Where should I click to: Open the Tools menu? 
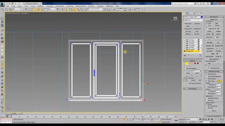(13, 6)
